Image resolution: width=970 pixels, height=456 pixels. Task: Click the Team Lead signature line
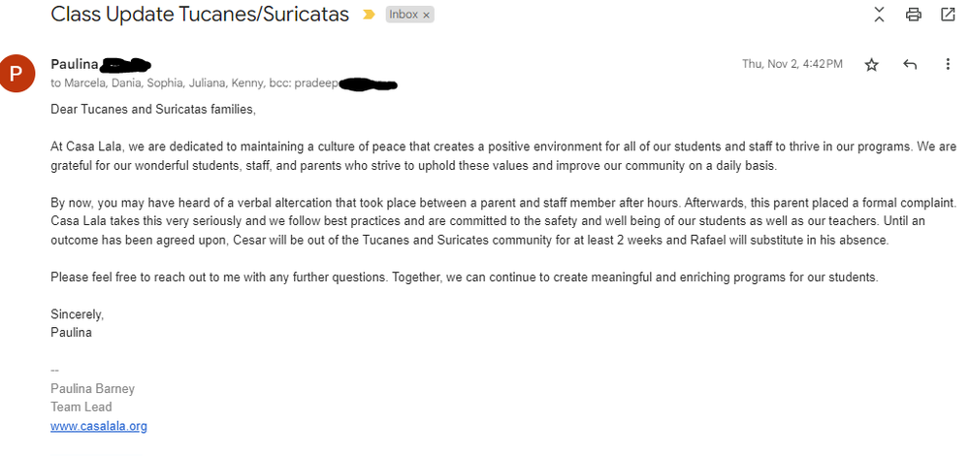pos(81,407)
